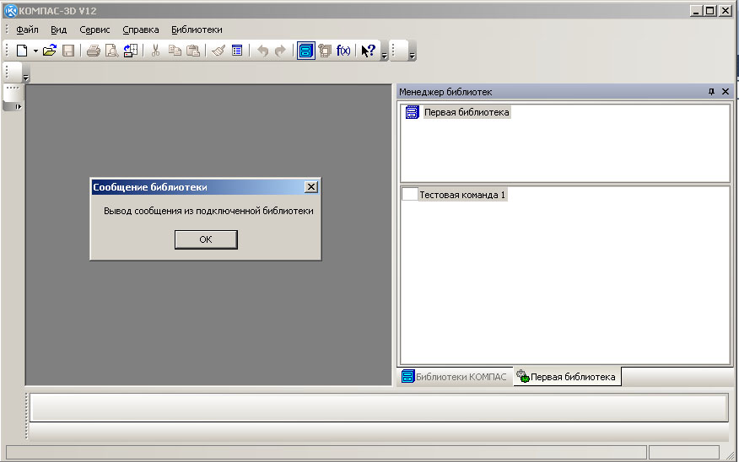Select Первая библиотека in the library tree
Screen dimensions: 739x462
click(466, 112)
